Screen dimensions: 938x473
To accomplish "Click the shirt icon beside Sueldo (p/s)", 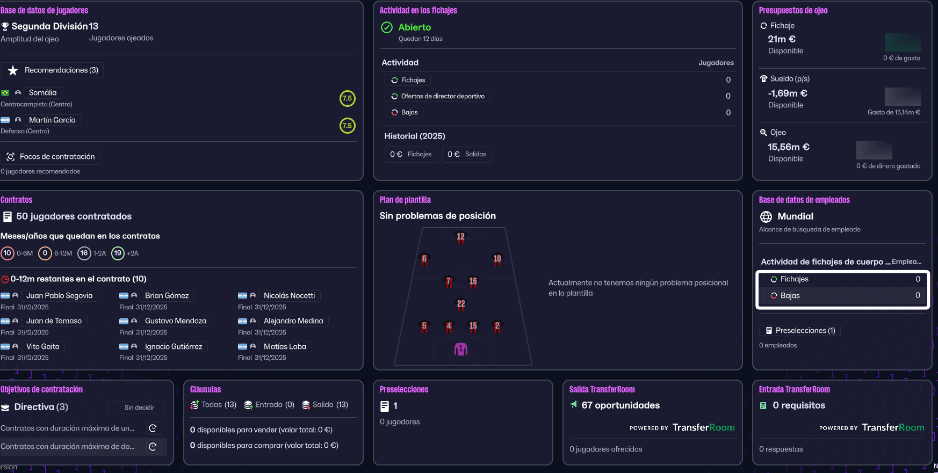I will 763,79.
